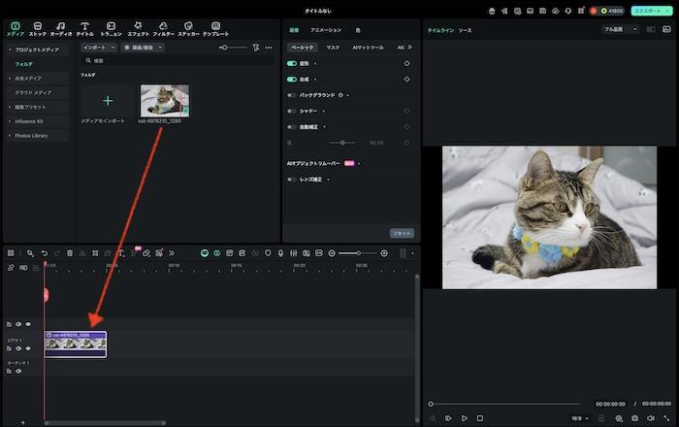Click the microphone voiceover record icon

pos(280,253)
